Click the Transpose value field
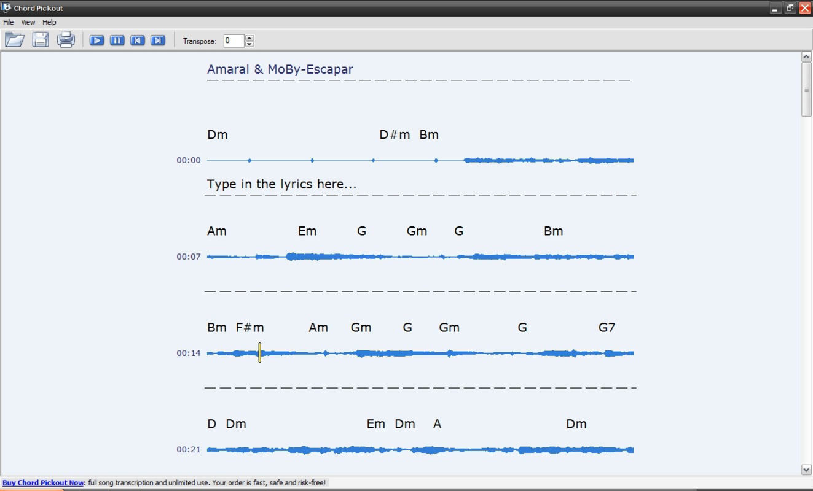 pos(234,41)
